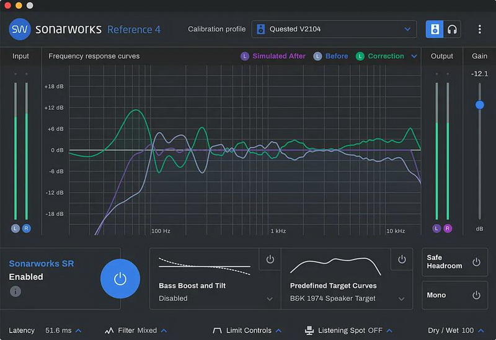Switch to speaker calibration mode icon

click(435, 29)
